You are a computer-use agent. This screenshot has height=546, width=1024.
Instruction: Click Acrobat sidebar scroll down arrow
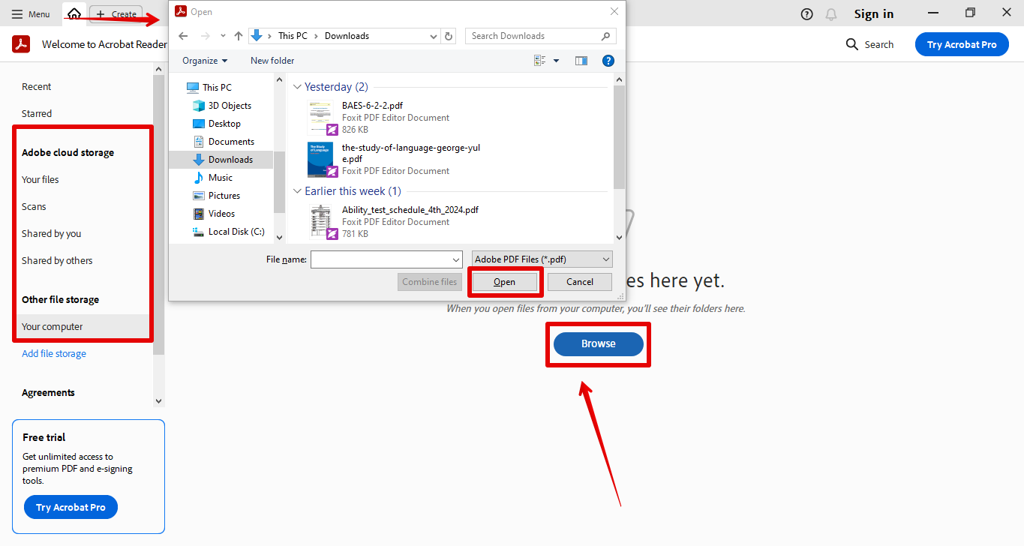click(x=158, y=402)
